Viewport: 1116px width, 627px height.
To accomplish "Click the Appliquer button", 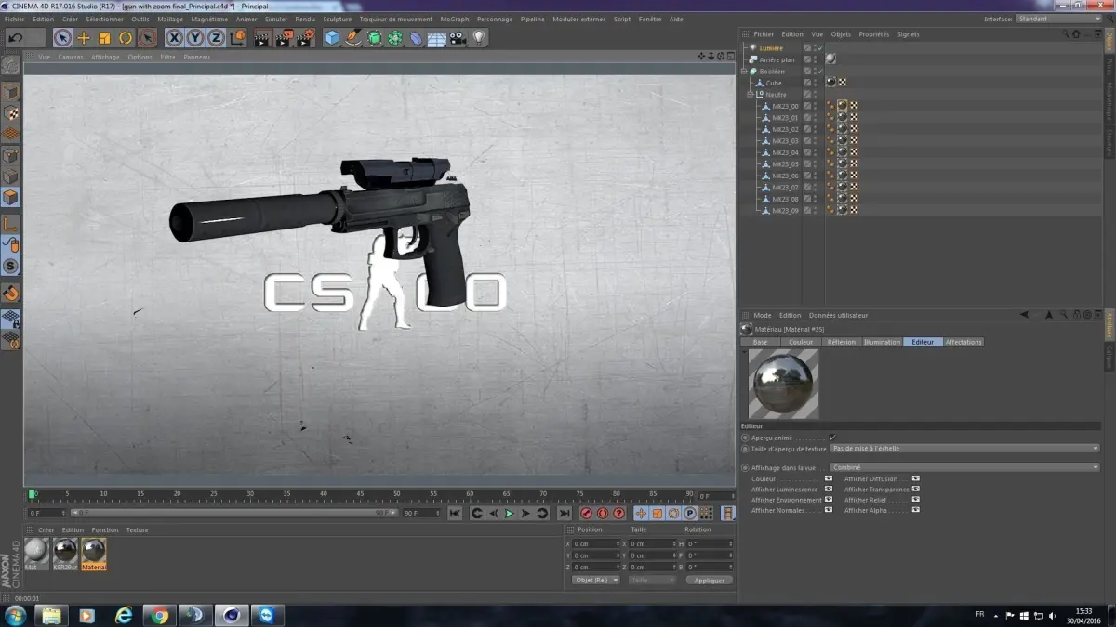I will pos(710,580).
